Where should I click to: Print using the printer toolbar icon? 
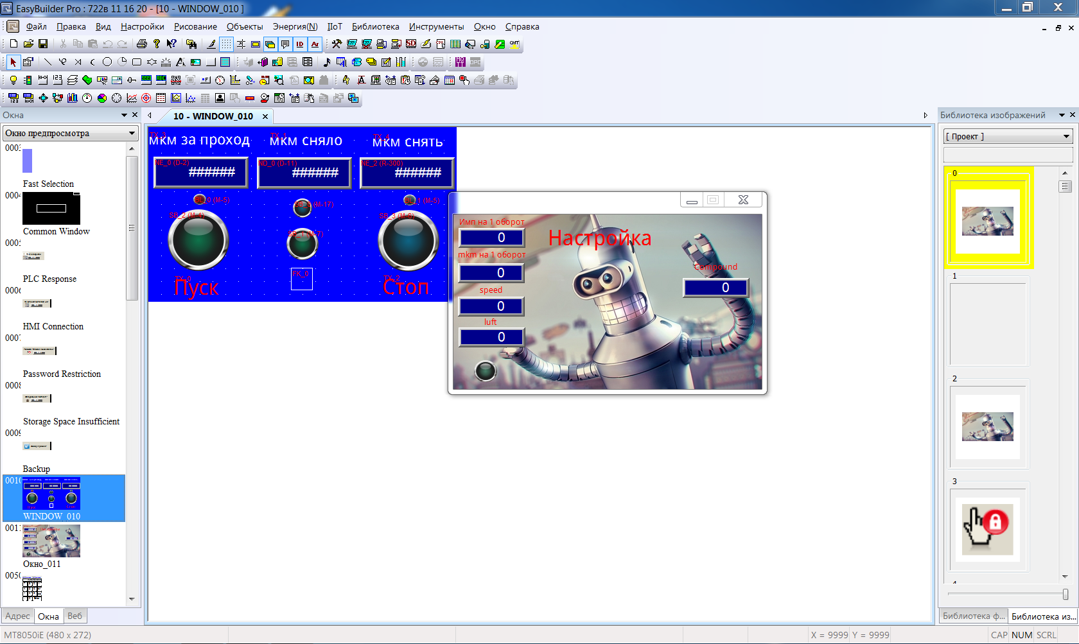tap(142, 44)
